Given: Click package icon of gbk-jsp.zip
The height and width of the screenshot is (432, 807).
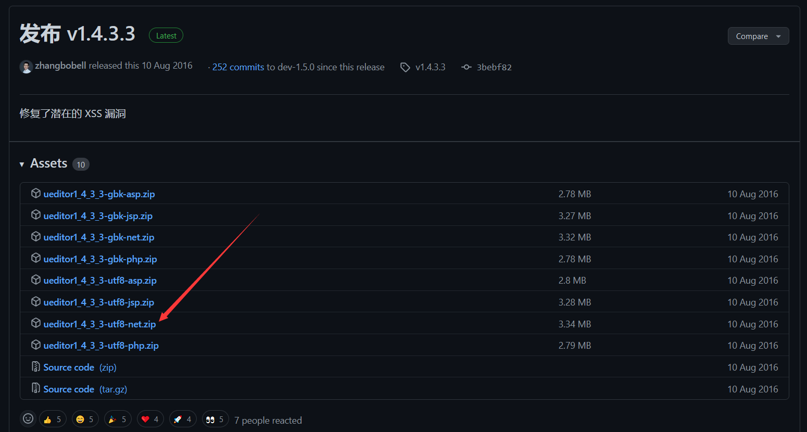Looking at the screenshot, I should pyautogui.click(x=36, y=214).
